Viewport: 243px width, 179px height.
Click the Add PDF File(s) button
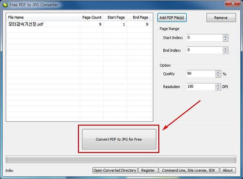pyautogui.click(x=172, y=17)
